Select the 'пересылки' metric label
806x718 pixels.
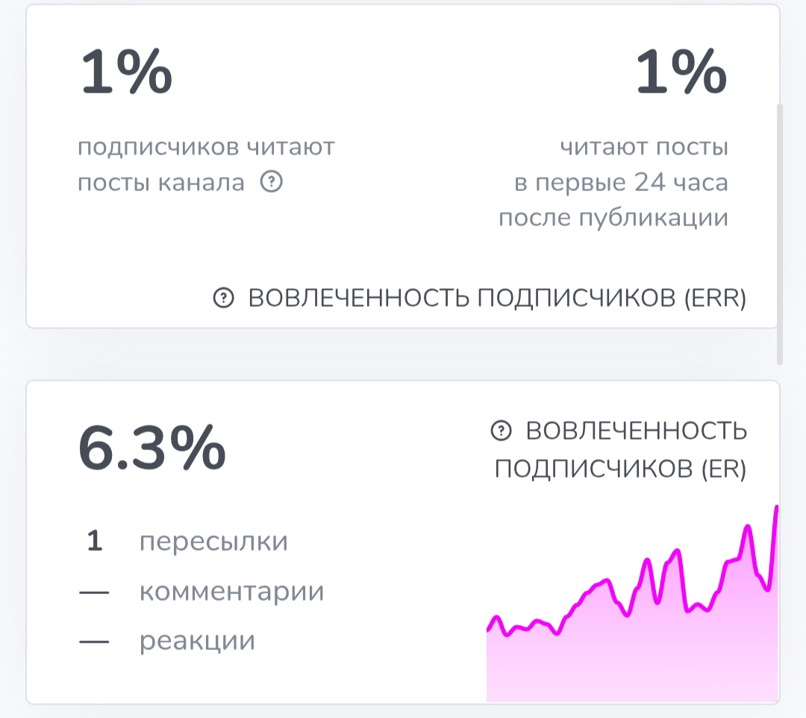point(213,542)
